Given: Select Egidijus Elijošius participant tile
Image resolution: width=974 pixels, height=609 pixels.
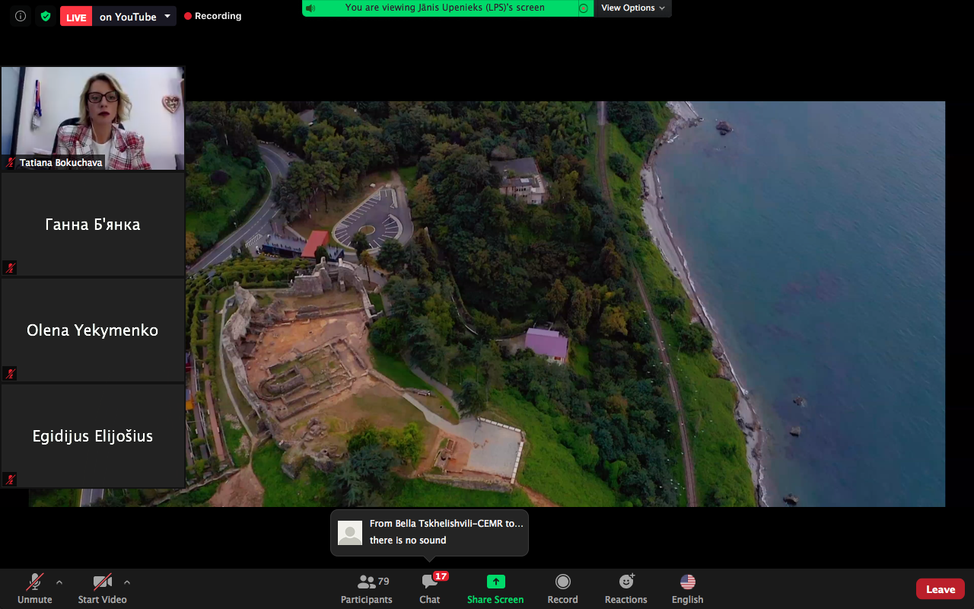Looking at the screenshot, I should tap(93, 436).
